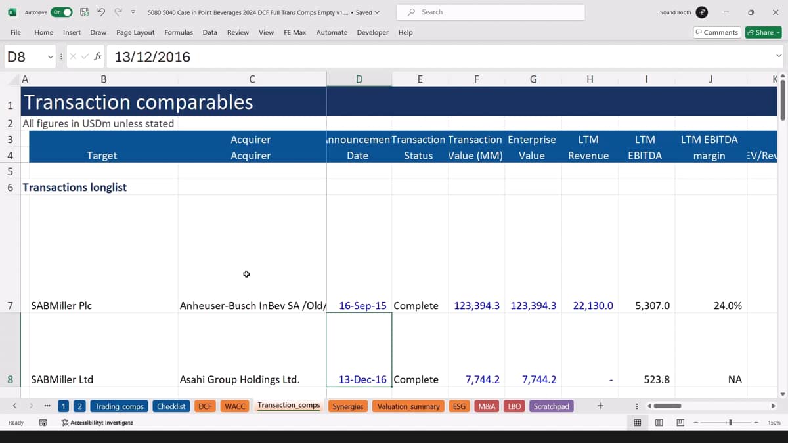
Task: Open the Review ribbon tab
Action: [x=238, y=32]
